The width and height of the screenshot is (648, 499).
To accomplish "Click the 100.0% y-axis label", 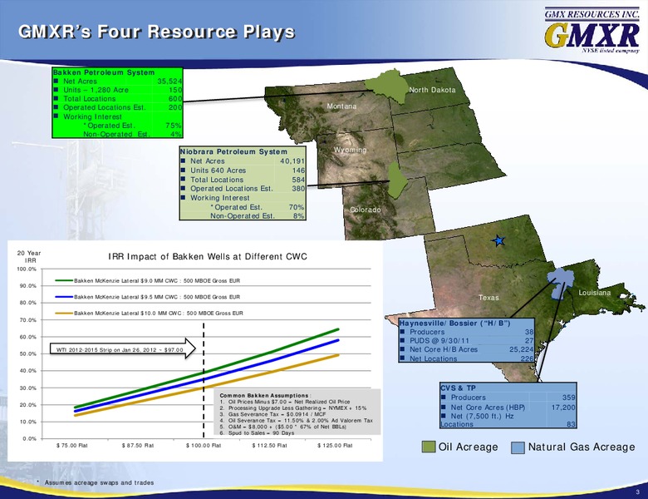I will click(x=27, y=269).
